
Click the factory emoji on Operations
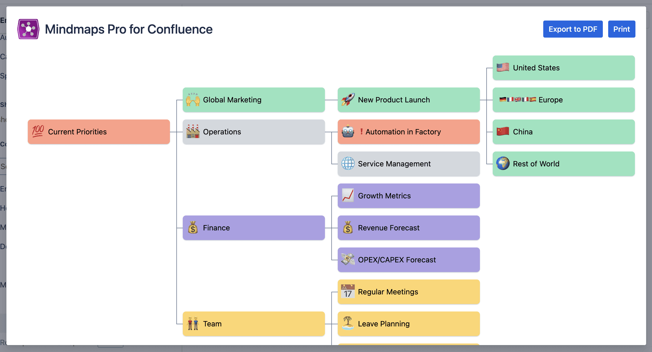(x=193, y=131)
